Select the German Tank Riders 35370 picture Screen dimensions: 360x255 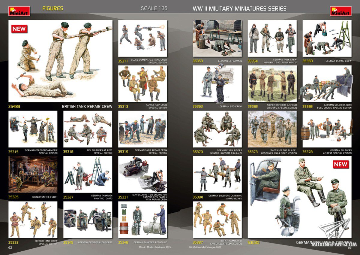pos(217,129)
